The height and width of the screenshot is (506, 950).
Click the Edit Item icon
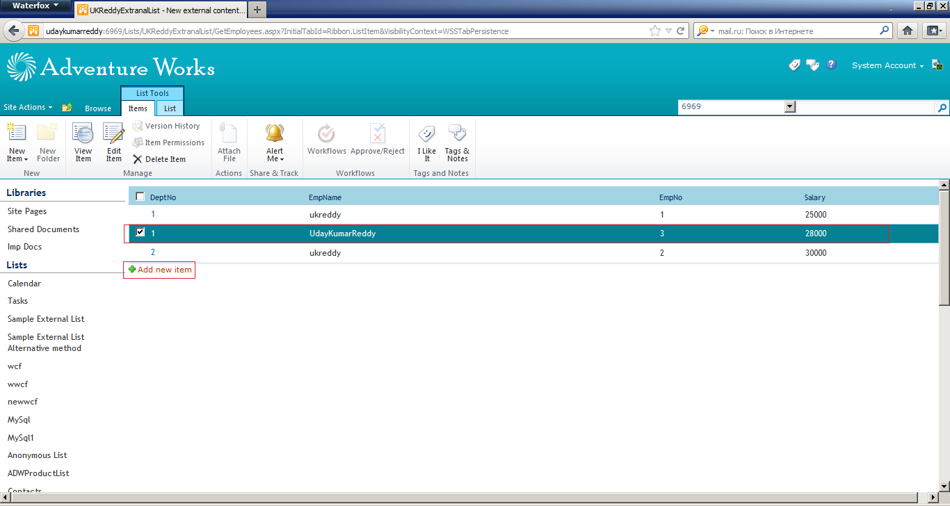tap(113, 139)
